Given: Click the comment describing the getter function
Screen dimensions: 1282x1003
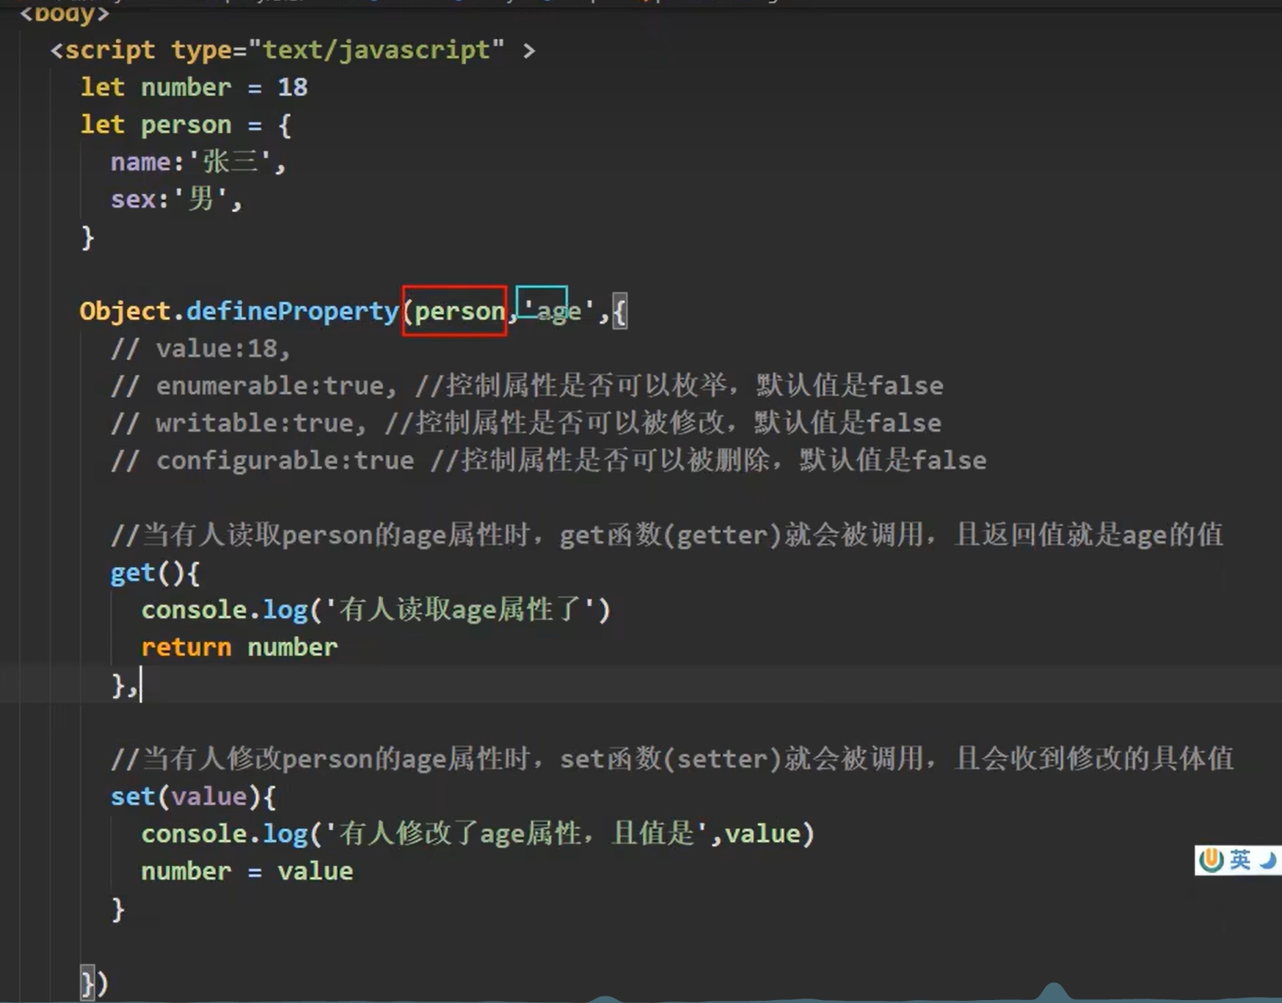Looking at the screenshot, I should click(x=667, y=535).
